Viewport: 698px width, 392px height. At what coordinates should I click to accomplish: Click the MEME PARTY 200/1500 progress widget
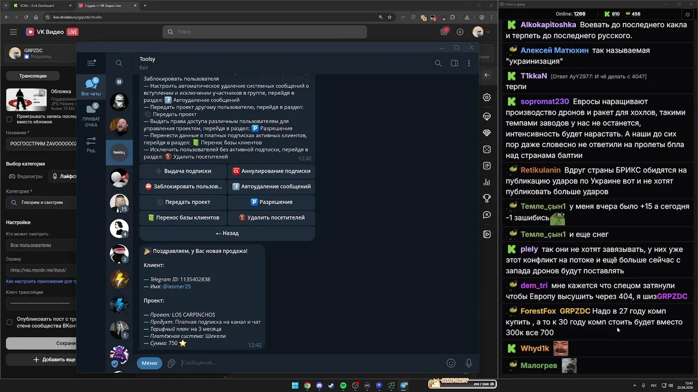pos(462,383)
